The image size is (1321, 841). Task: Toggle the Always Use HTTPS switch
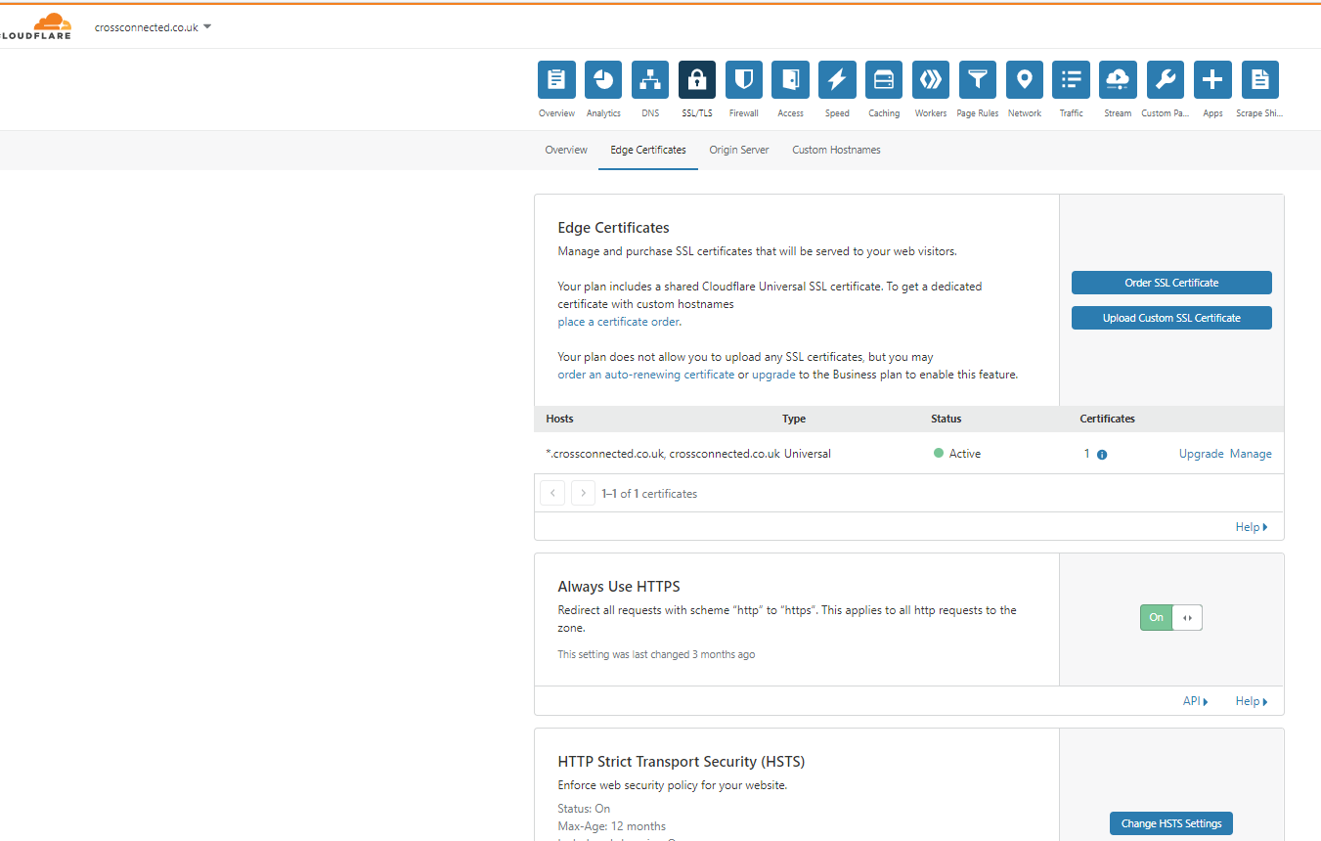1170,617
